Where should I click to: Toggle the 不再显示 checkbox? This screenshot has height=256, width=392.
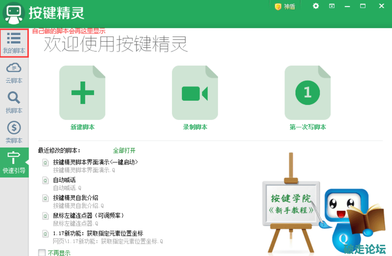pos(42,253)
